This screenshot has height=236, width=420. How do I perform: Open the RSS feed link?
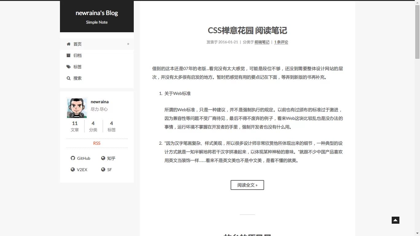click(97, 143)
